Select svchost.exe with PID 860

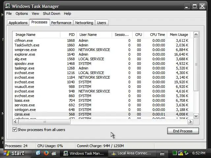(103, 96)
